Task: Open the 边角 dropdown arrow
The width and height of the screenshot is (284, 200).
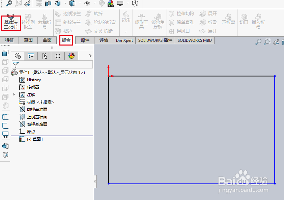Action: 126,31
